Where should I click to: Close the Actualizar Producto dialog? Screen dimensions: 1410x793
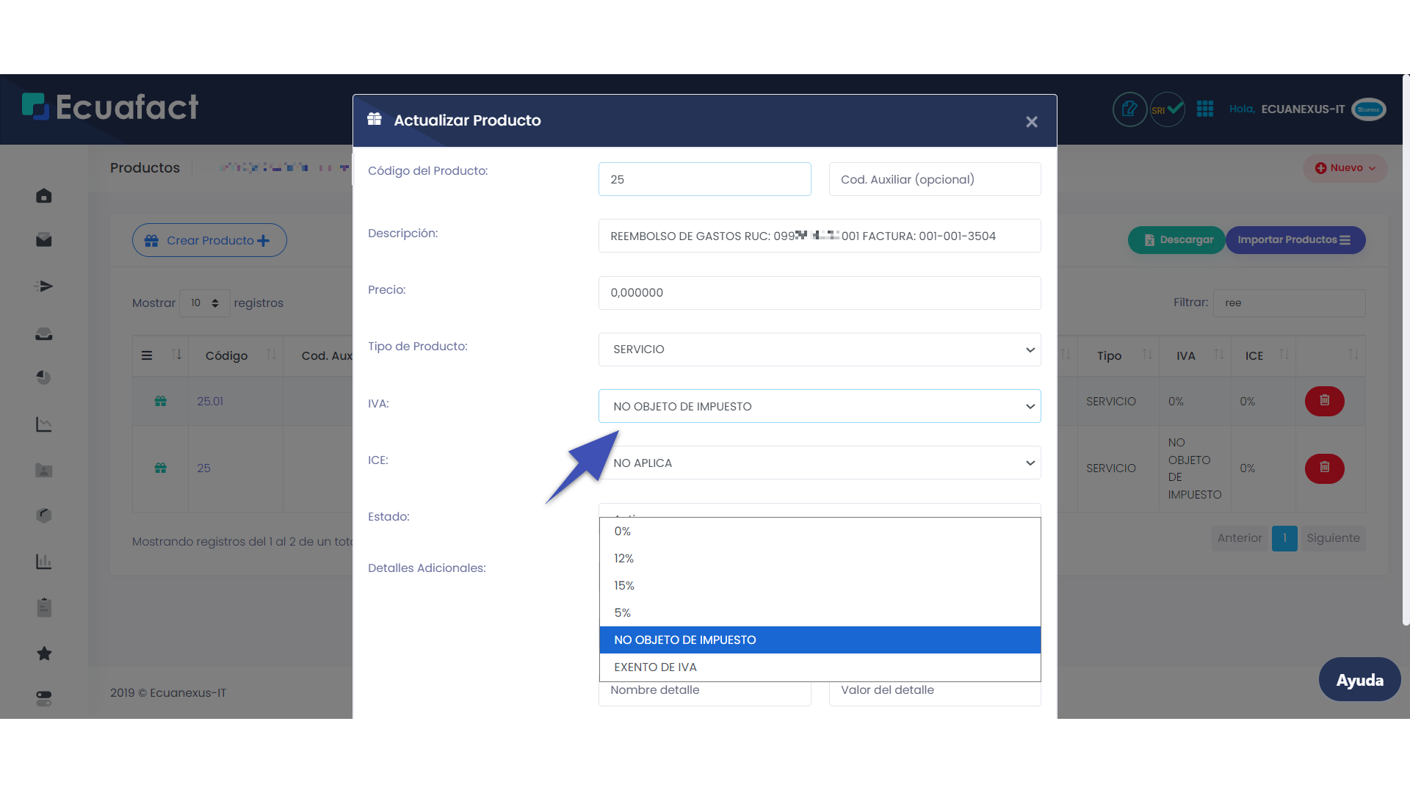[x=1032, y=122]
